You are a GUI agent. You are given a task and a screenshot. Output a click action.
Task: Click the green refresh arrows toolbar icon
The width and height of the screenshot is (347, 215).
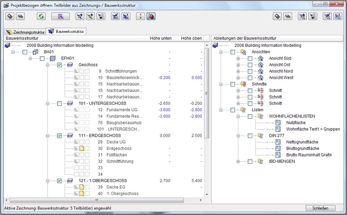(x=41, y=16)
